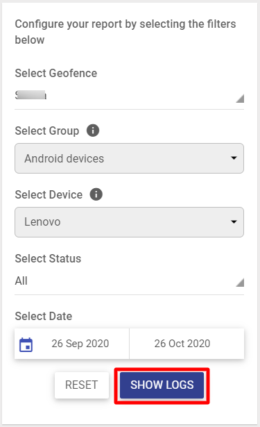Click the arrow of the Lenovo dropdown

pos(234,221)
